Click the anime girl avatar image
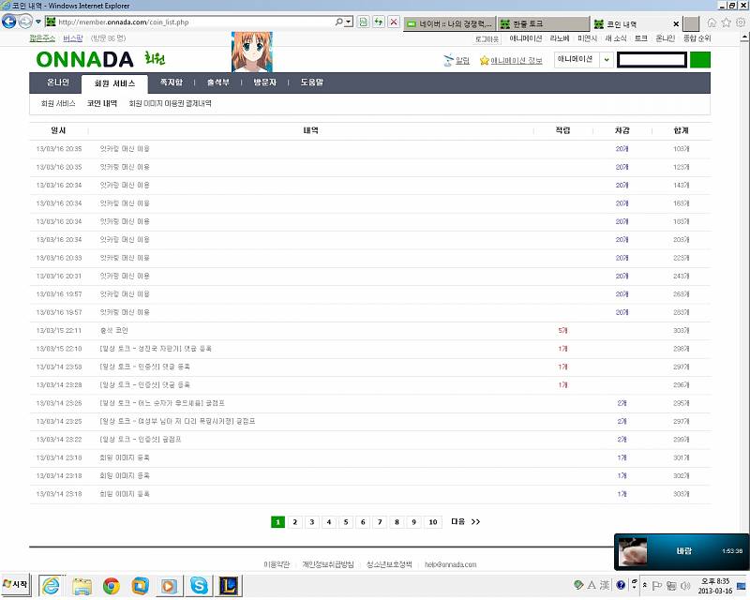 pyautogui.click(x=251, y=52)
